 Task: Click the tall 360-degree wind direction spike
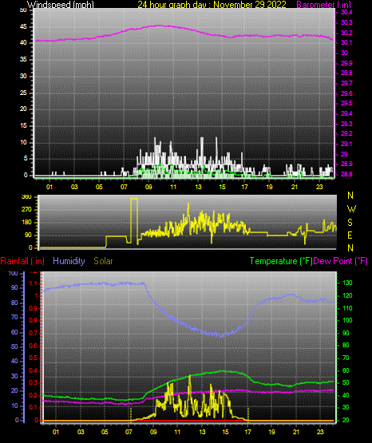(134, 220)
